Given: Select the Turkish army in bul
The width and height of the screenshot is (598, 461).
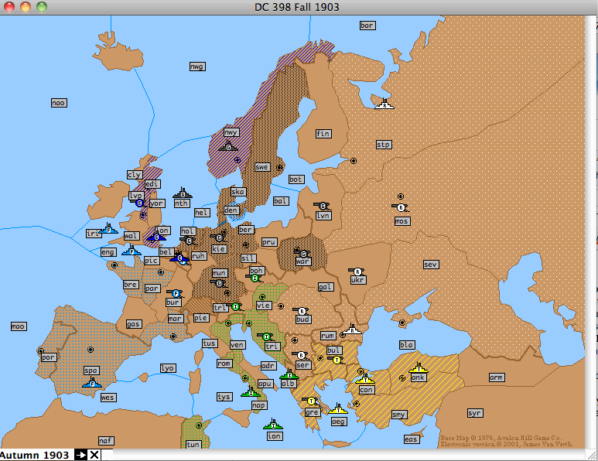Looking at the screenshot, I should tap(337, 360).
